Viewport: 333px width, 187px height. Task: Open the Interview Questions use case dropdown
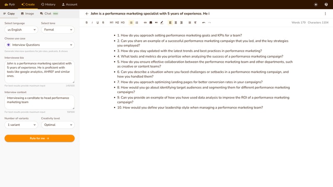[40, 45]
